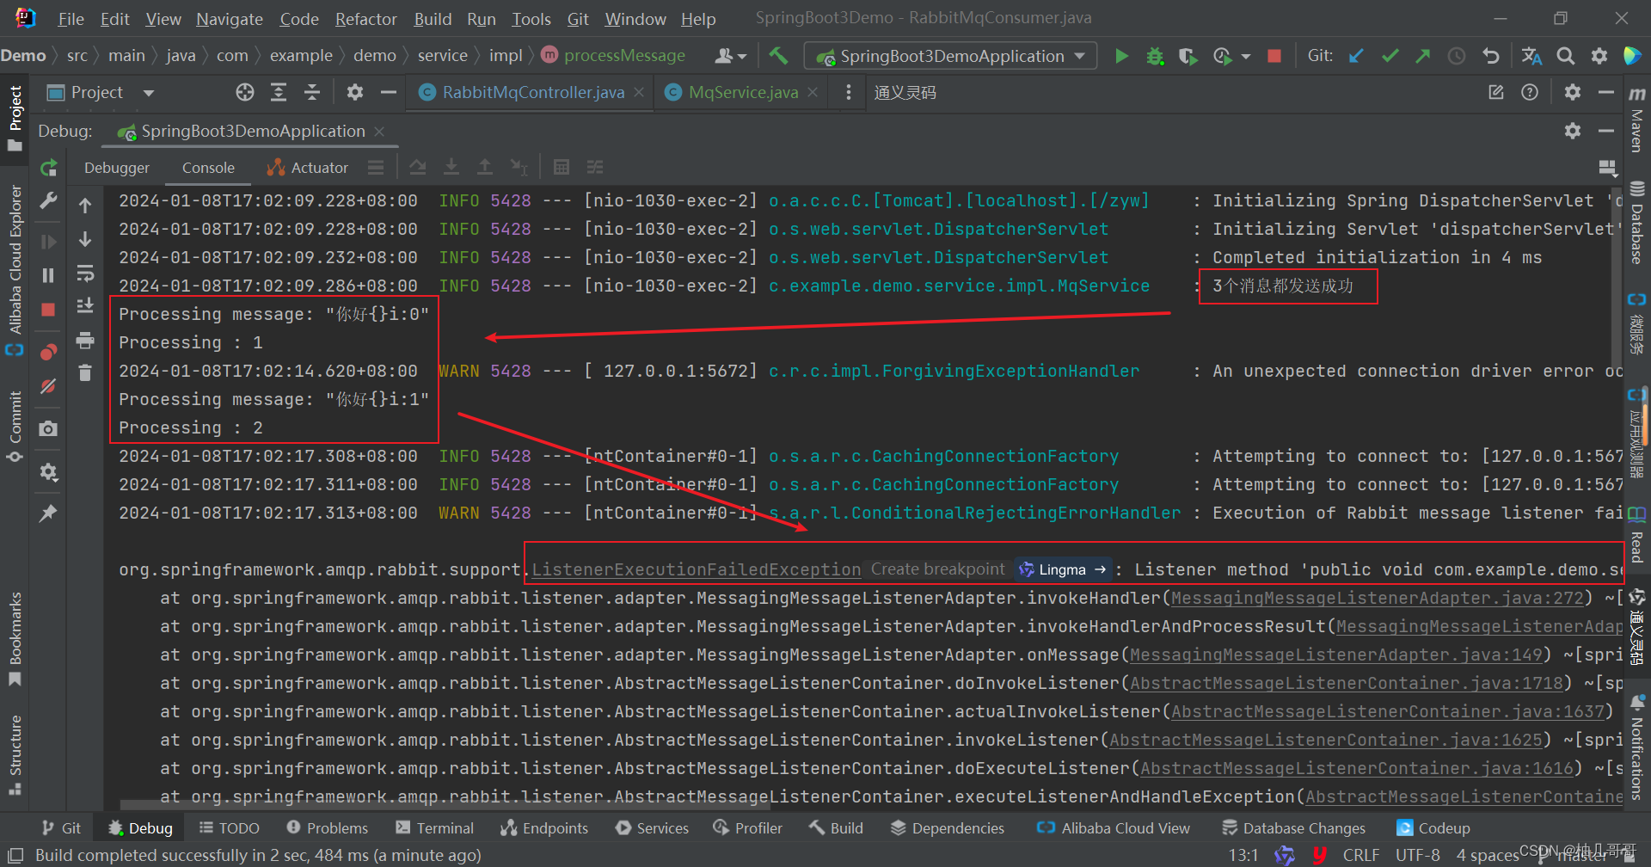This screenshot has width=1651, height=867.
Task: Clear the console with the trash icon
Action: point(85,372)
